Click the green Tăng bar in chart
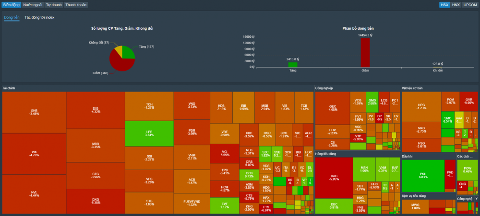This screenshot has width=480, height=216. (x=293, y=65)
